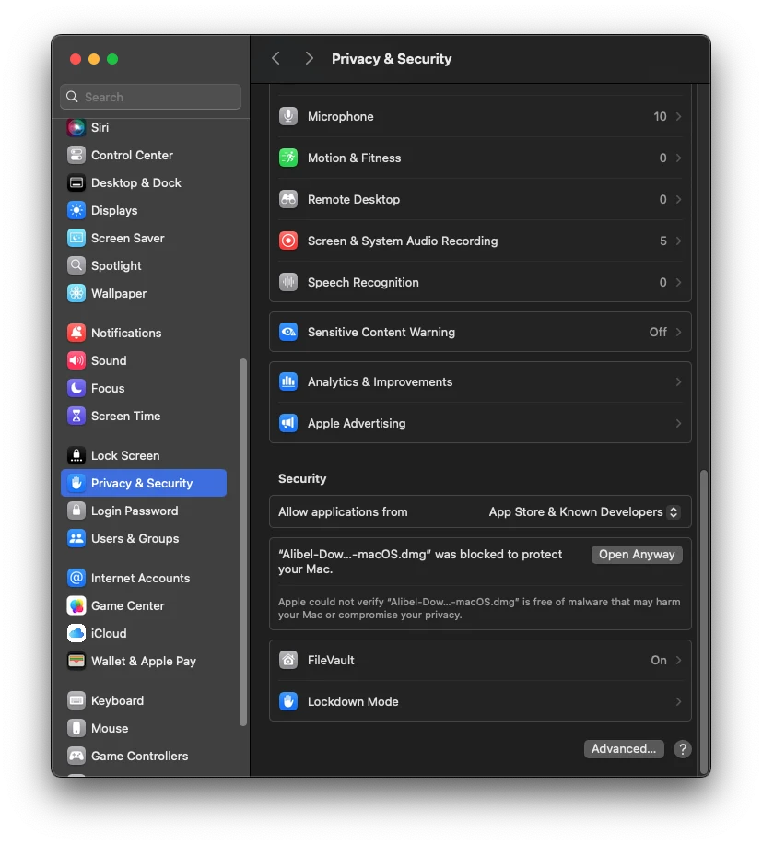This screenshot has width=762, height=845.
Task: Expand Analytics & Improvements chevron
Action: coord(678,382)
